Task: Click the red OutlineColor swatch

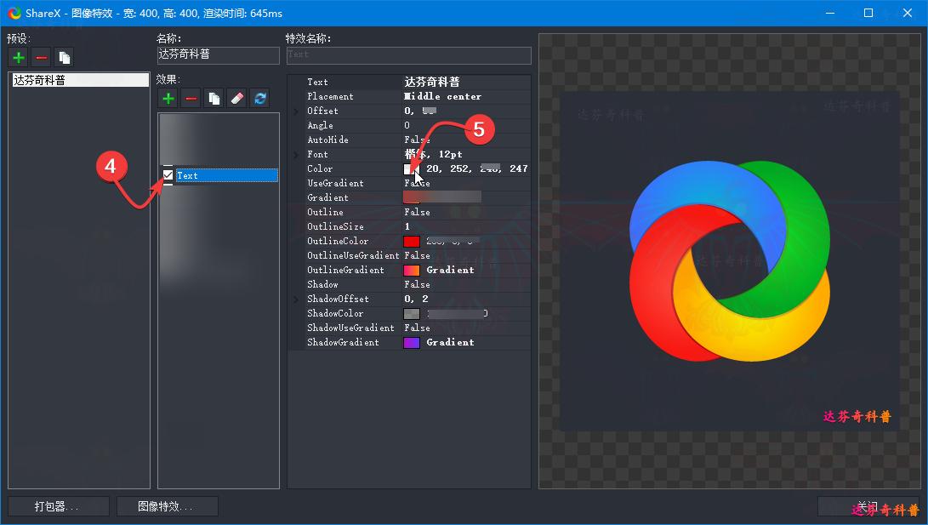Action: coord(412,242)
